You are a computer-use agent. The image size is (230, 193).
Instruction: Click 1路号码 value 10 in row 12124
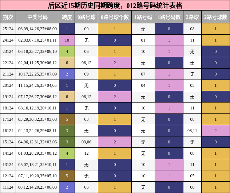point(143,176)
